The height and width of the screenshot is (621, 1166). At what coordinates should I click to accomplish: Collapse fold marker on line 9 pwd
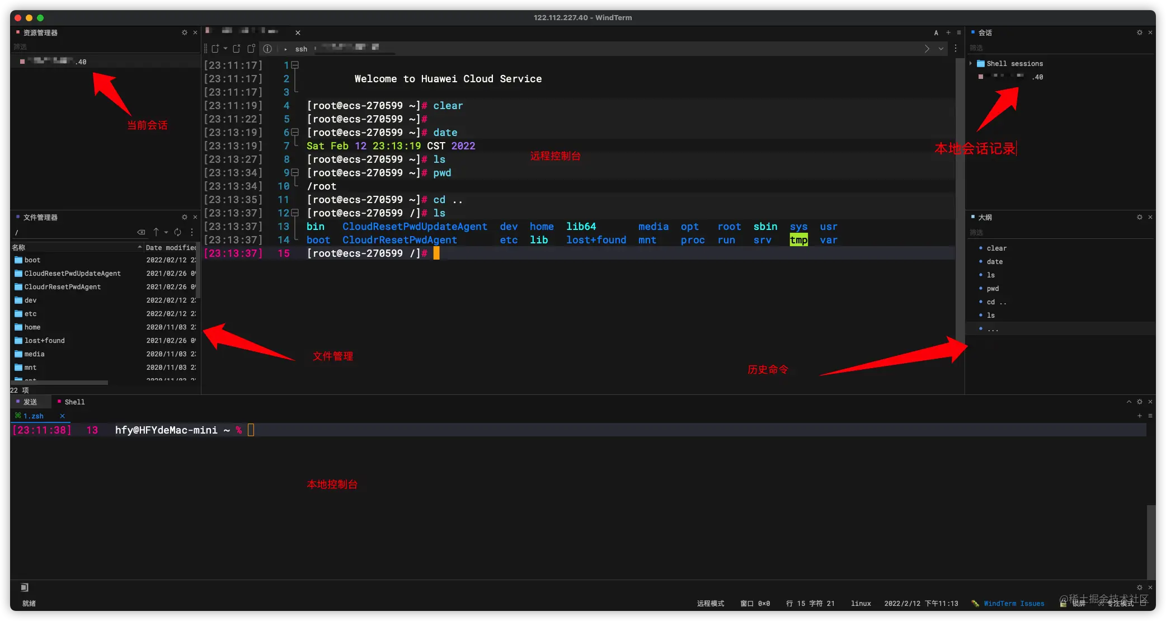click(x=295, y=172)
